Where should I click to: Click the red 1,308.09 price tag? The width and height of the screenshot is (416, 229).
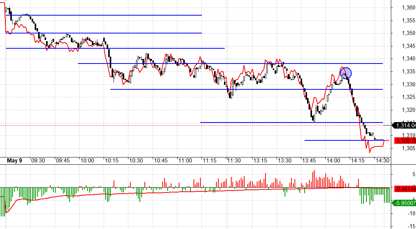pyautogui.click(x=405, y=141)
